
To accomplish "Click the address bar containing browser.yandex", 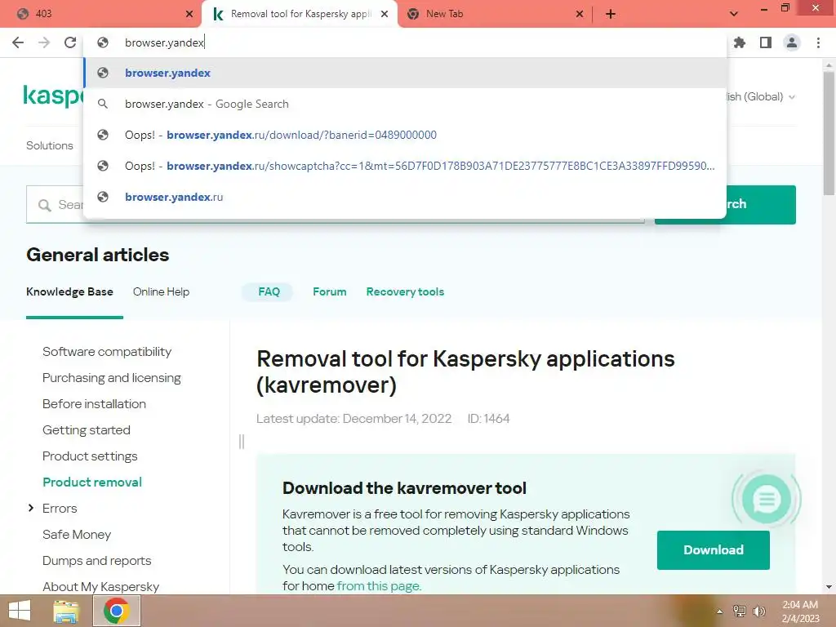I will (405, 42).
